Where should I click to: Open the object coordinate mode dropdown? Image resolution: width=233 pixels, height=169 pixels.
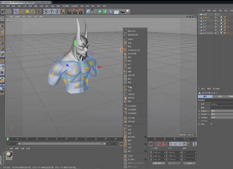tap(159, 163)
